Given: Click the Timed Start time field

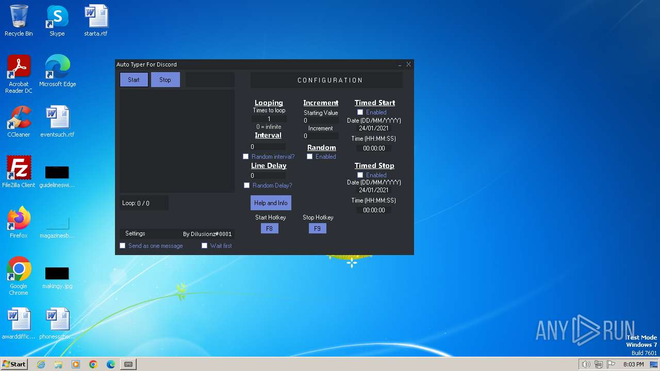Looking at the screenshot, I should point(374,148).
